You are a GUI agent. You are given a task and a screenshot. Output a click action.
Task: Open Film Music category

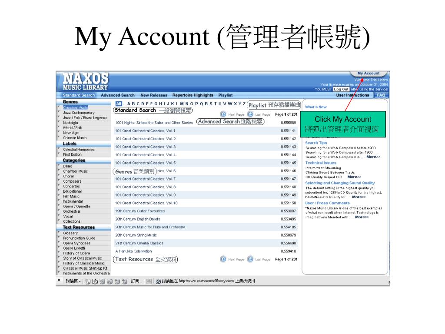[x=71, y=196]
